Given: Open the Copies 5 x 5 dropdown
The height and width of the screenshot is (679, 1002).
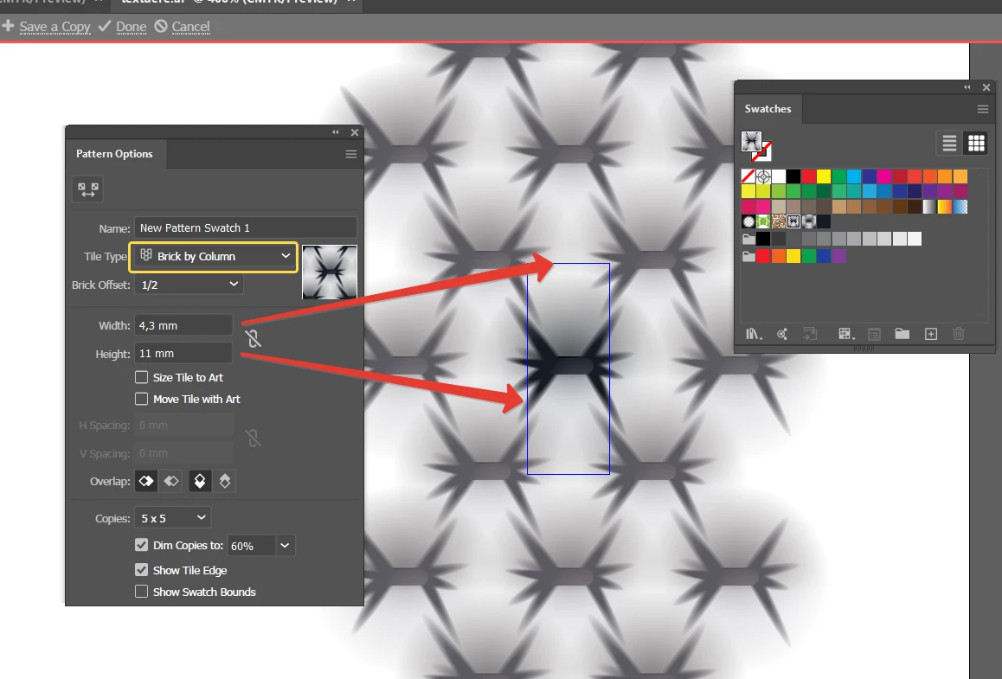Looking at the screenshot, I should coord(172,518).
